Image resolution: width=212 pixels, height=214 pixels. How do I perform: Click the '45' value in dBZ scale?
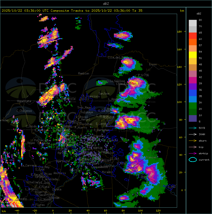point(200,71)
